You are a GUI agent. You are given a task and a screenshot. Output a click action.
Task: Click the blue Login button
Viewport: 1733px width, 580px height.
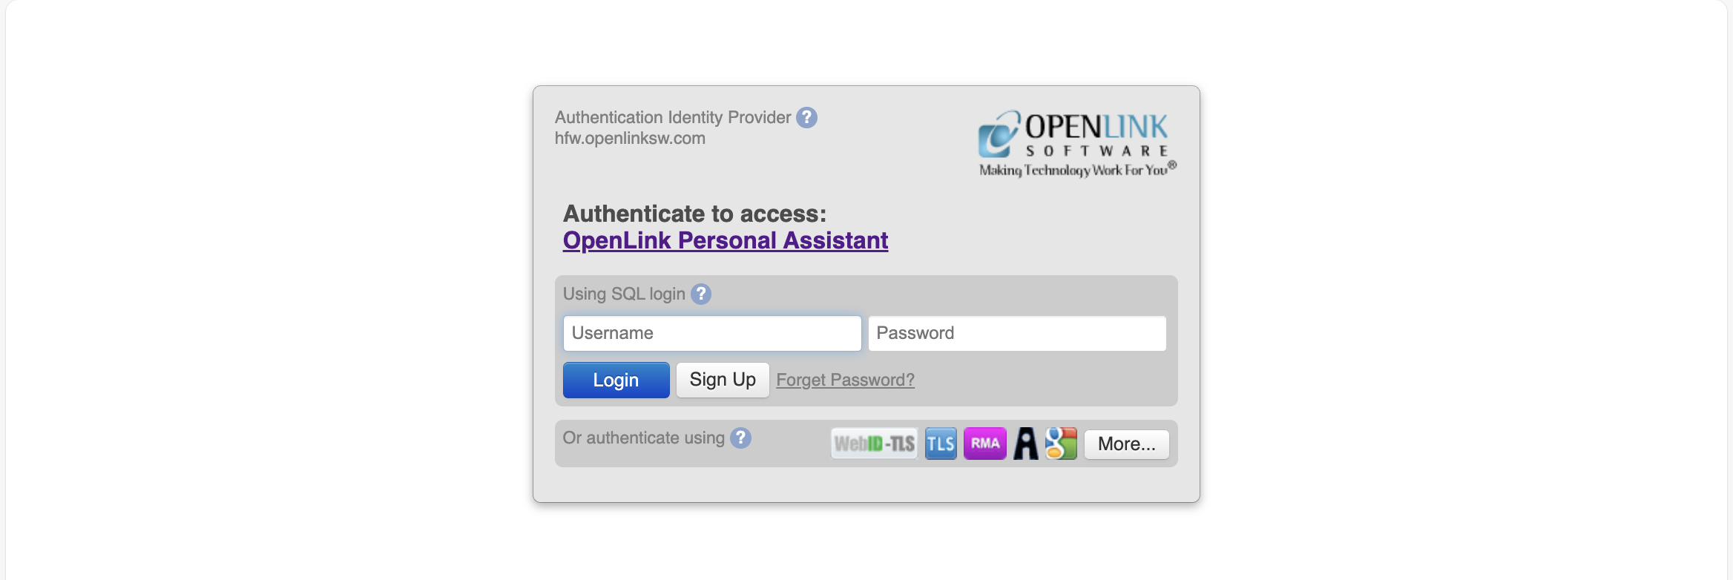click(616, 380)
